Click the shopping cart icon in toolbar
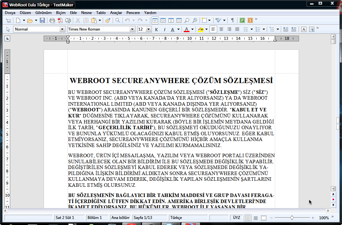342x225 pixels. (8, 20)
